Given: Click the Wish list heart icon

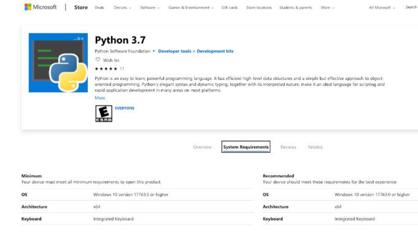Looking at the screenshot, I should [x=98, y=60].
